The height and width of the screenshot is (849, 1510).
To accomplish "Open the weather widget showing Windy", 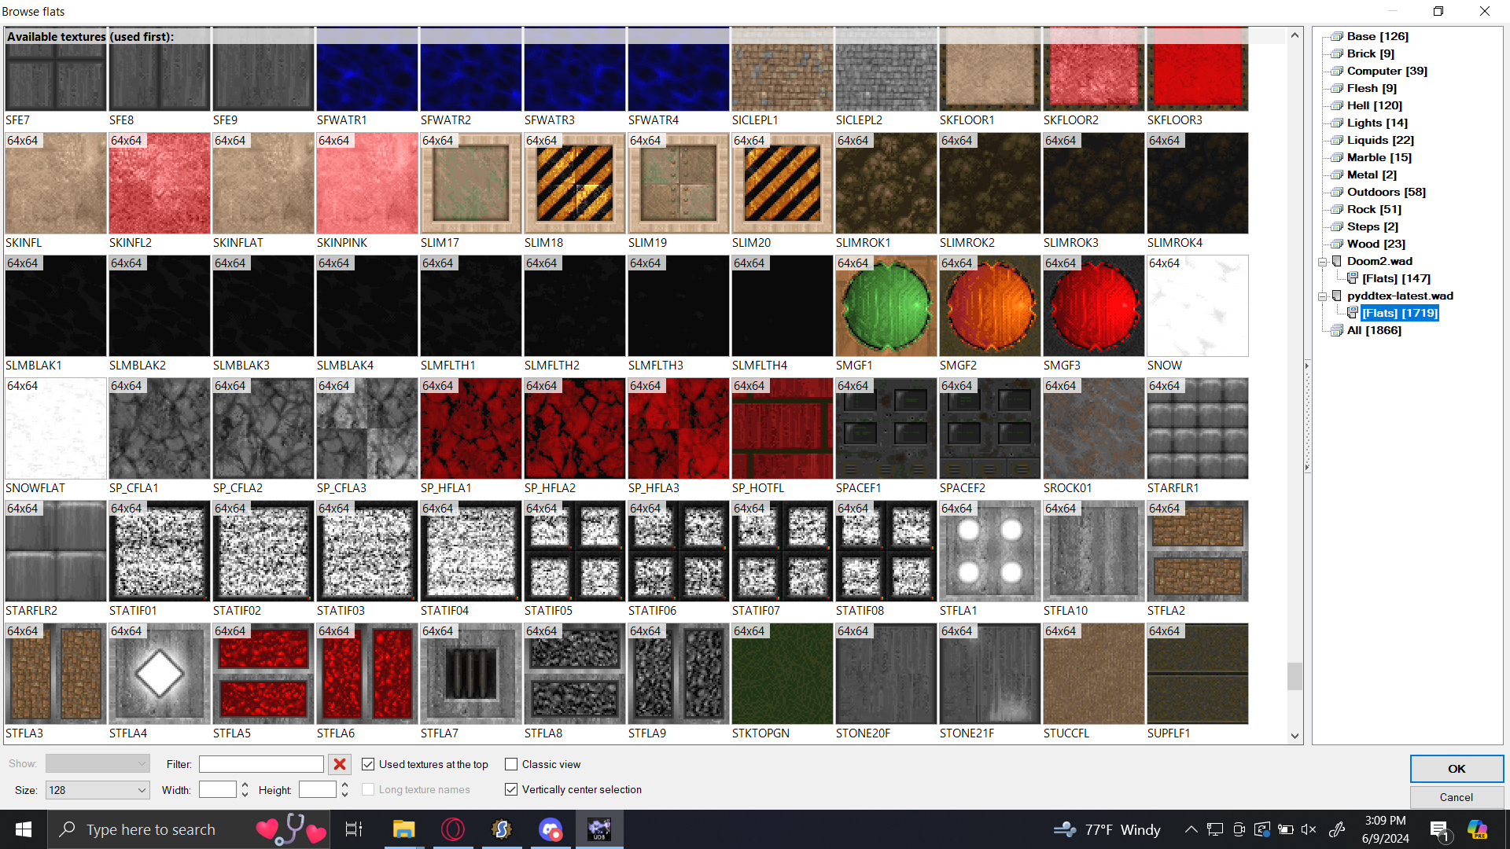I will pyautogui.click(x=1107, y=829).
